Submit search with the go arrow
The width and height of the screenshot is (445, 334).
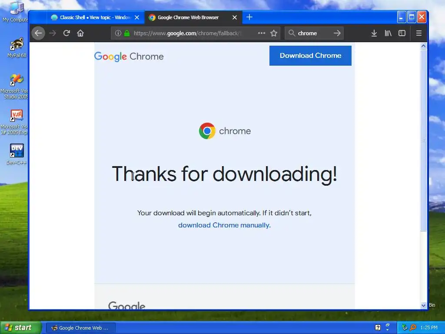[x=337, y=33]
